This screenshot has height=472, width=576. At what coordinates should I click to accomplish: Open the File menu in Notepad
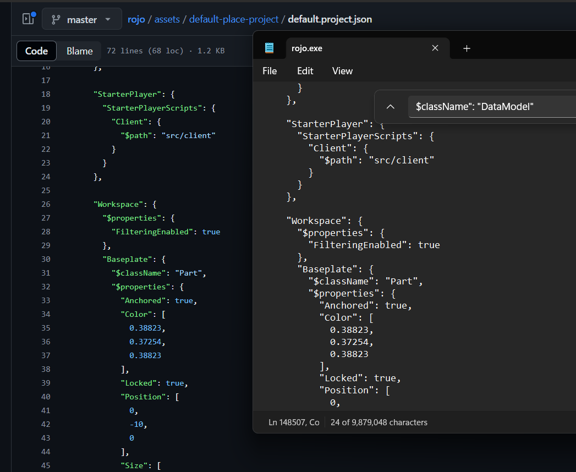(x=270, y=70)
